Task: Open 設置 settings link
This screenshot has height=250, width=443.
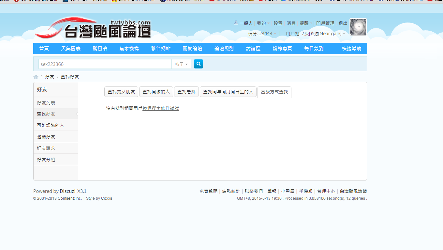Action: (x=278, y=23)
